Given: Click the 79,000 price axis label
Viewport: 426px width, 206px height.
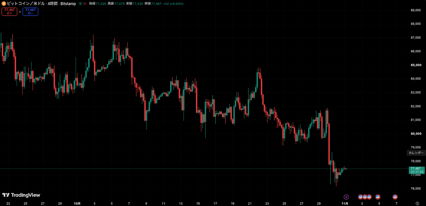Looking at the screenshot, I should tap(415, 147).
